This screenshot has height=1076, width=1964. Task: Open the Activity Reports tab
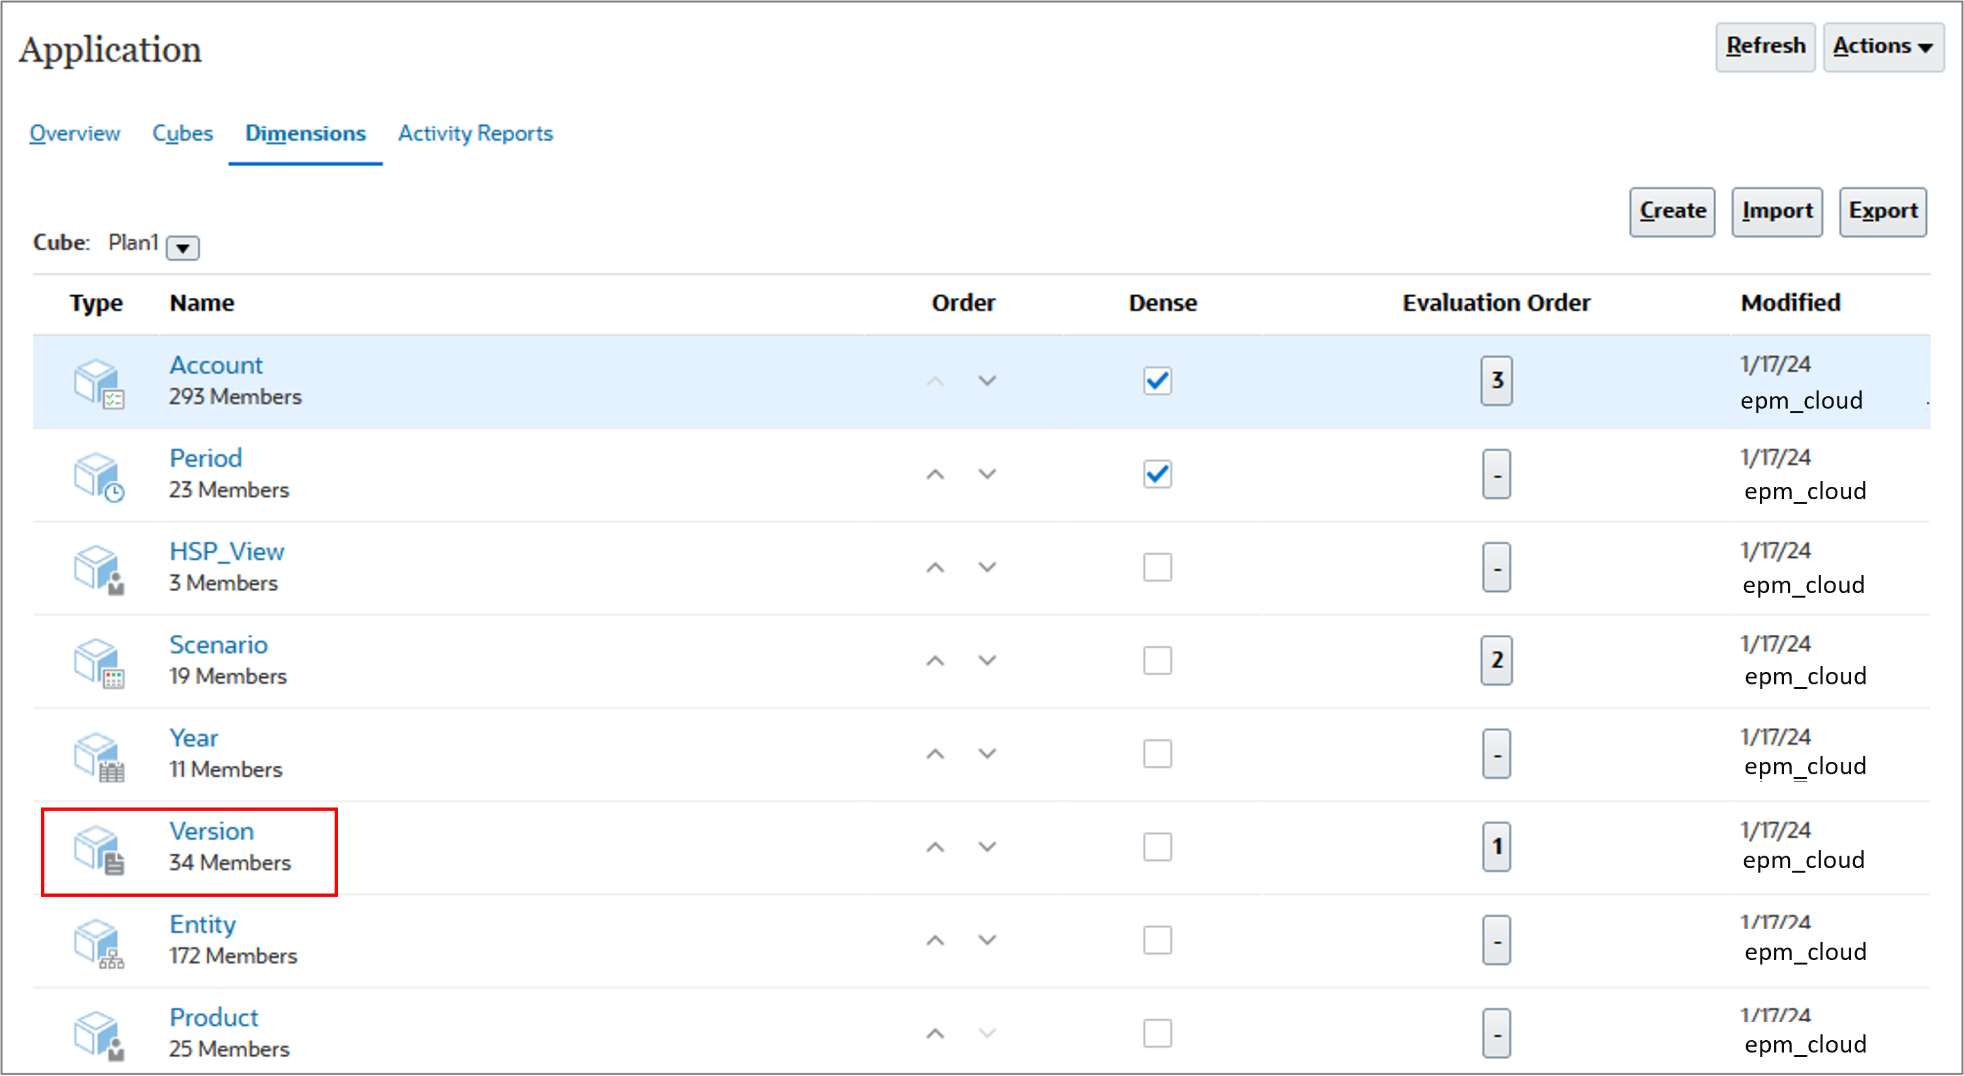[475, 134]
